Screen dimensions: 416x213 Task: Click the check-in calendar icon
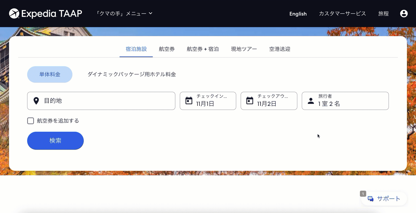click(189, 101)
